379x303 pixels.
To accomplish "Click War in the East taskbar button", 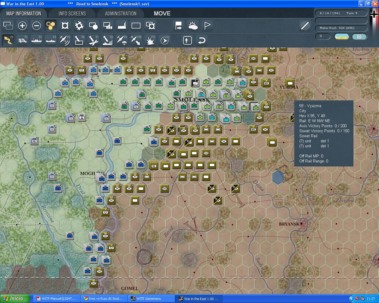I will 199,299.
